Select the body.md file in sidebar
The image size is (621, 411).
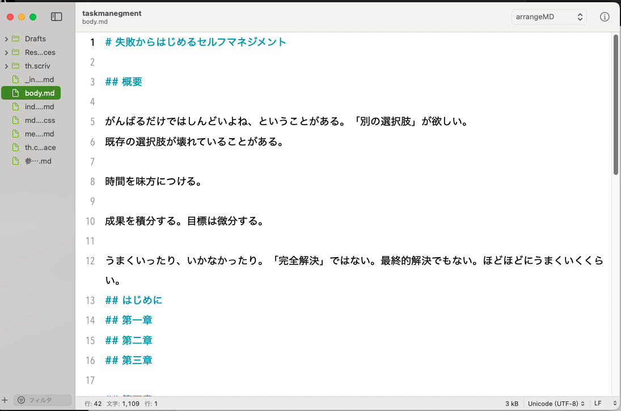[31, 93]
